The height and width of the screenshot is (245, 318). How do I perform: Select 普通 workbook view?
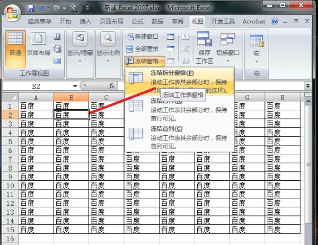tap(15, 49)
